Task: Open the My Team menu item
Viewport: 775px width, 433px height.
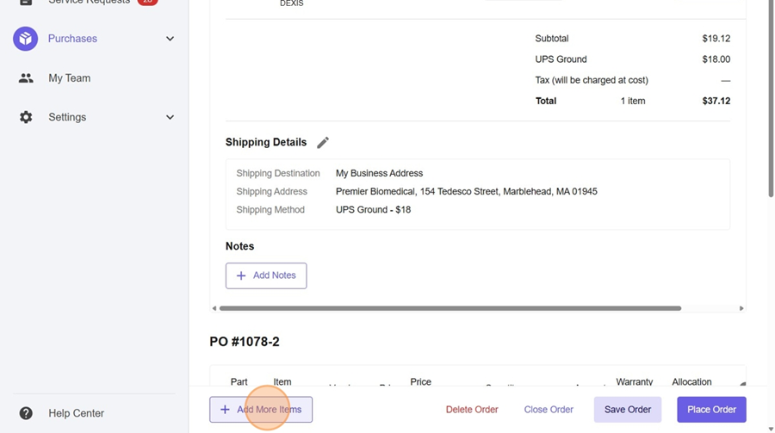Action: (x=69, y=78)
